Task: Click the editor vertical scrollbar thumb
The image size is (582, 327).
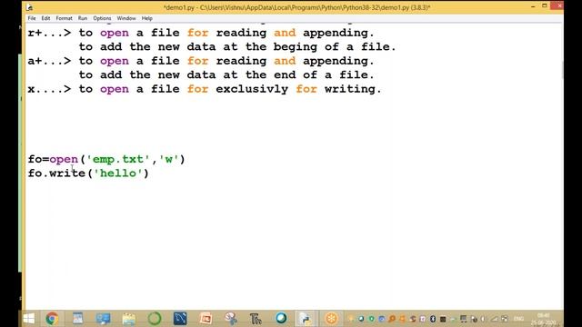Action: 563,70
